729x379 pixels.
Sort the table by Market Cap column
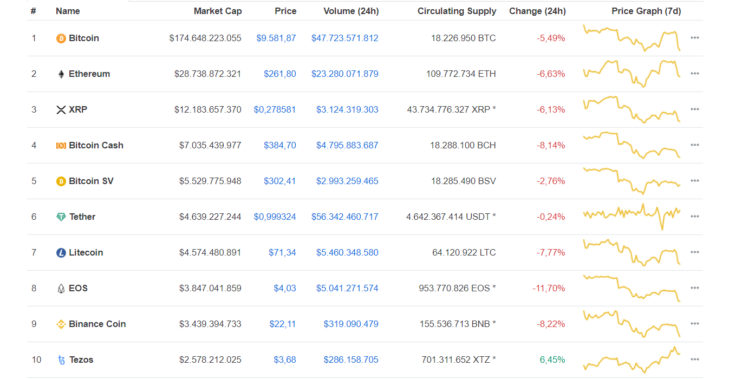click(x=218, y=11)
